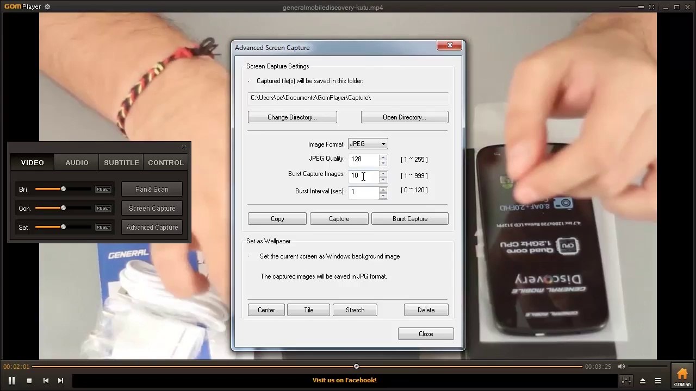Viewport: 696px width, 391px height.
Task: Start Burst Capture
Action: (410, 219)
